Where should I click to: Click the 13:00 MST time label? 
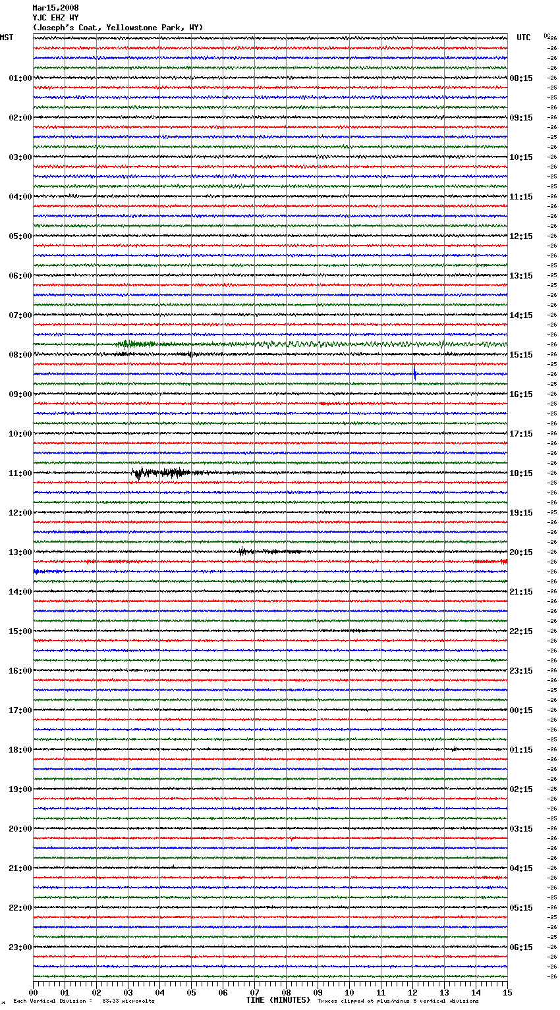click(x=20, y=552)
